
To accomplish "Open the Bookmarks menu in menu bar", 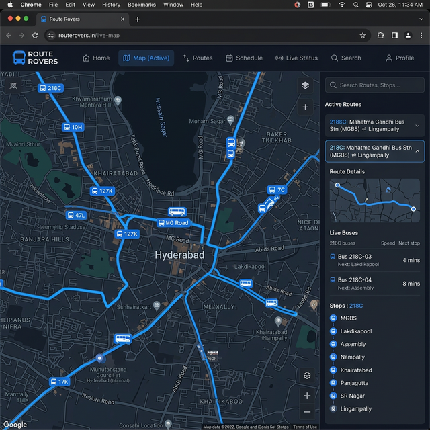I will click(141, 5).
